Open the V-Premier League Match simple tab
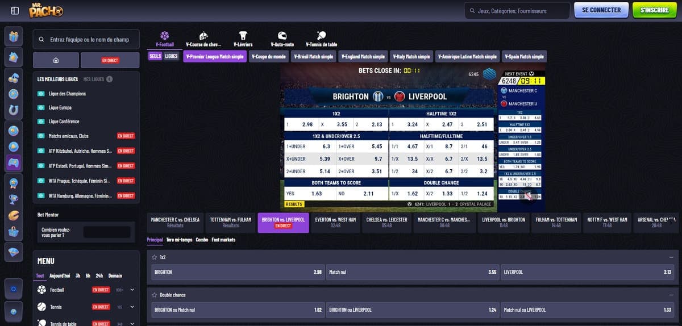 (214, 56)
